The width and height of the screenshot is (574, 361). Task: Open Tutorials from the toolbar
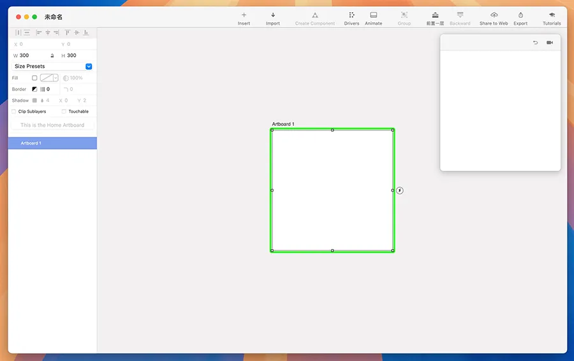[x=552, y=15]
